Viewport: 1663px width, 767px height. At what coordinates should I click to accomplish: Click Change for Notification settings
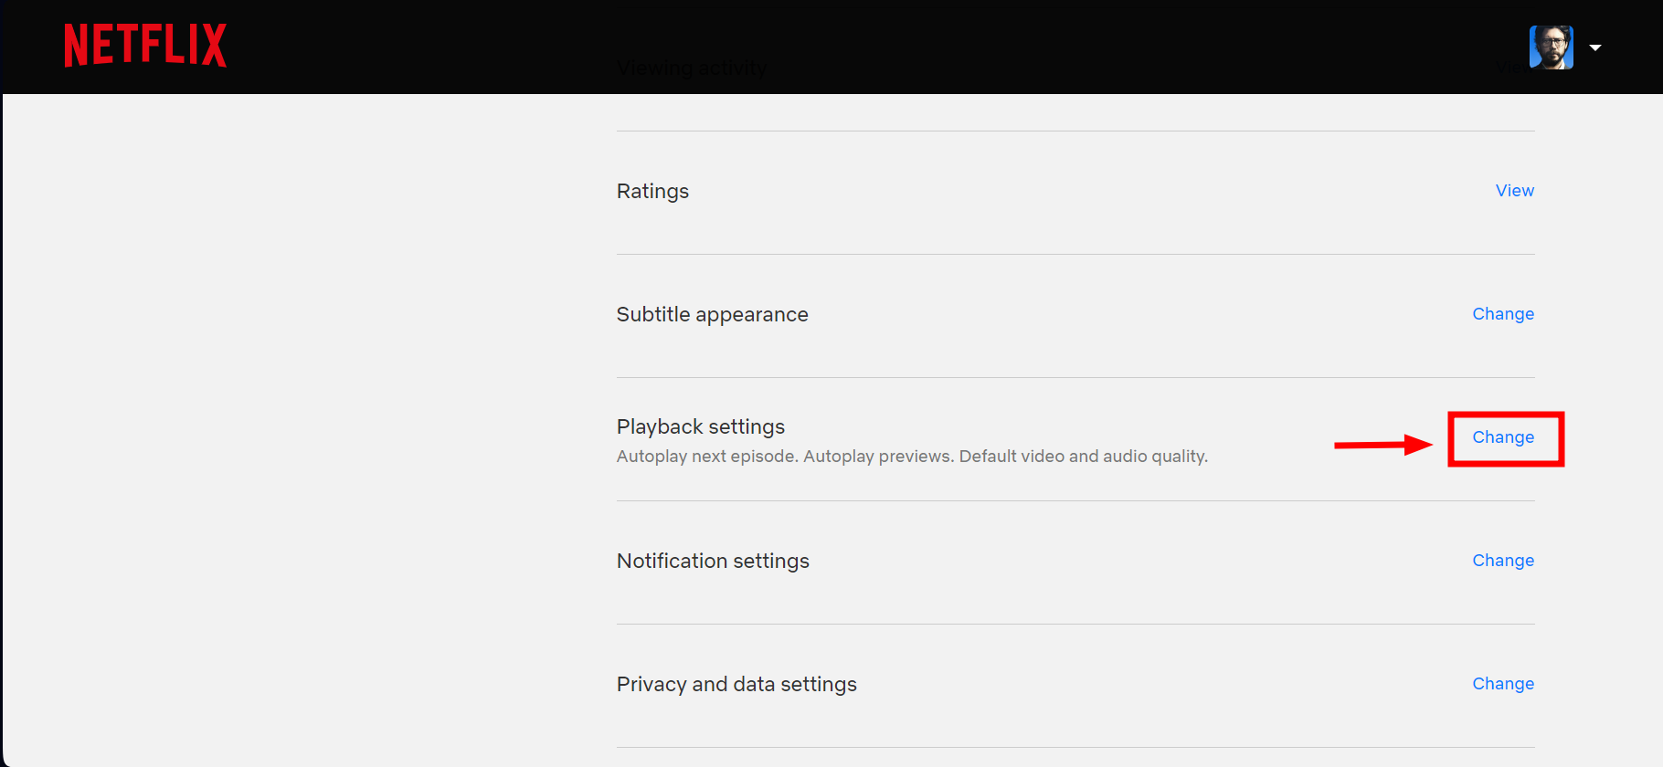coord(1502,561)
